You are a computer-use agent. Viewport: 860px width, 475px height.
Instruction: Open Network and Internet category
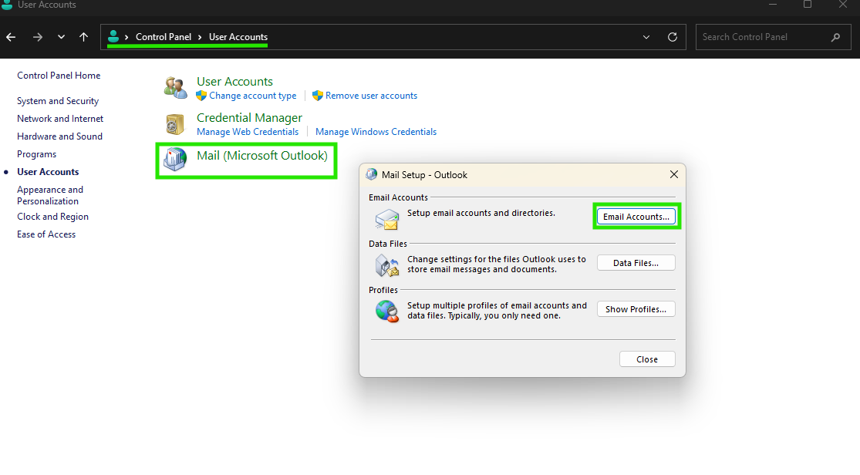point(60,119)
